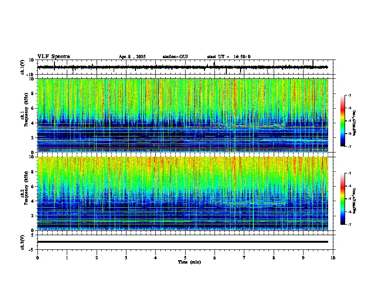Screen dimensions: 375x289
Task: Click time axis tick label '6'
Action: click(x=215, y=258)
